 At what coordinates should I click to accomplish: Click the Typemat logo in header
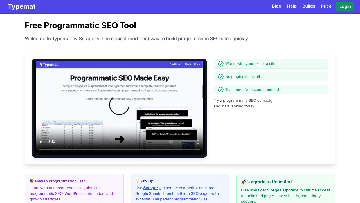pyautogui.click(x=22, y=6)
